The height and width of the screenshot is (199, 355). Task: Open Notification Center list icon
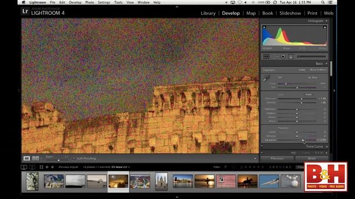point(331,2)
